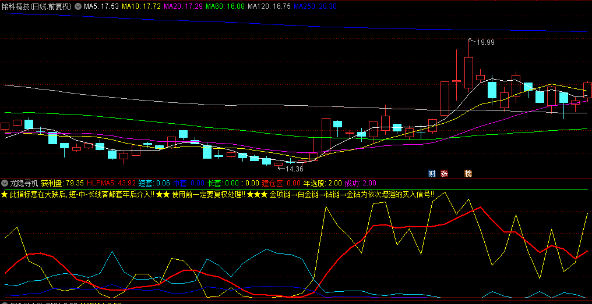Select the MA20: 17.29 label
Viewport: 592px width, 304px height.
click(x=184, y=6)
